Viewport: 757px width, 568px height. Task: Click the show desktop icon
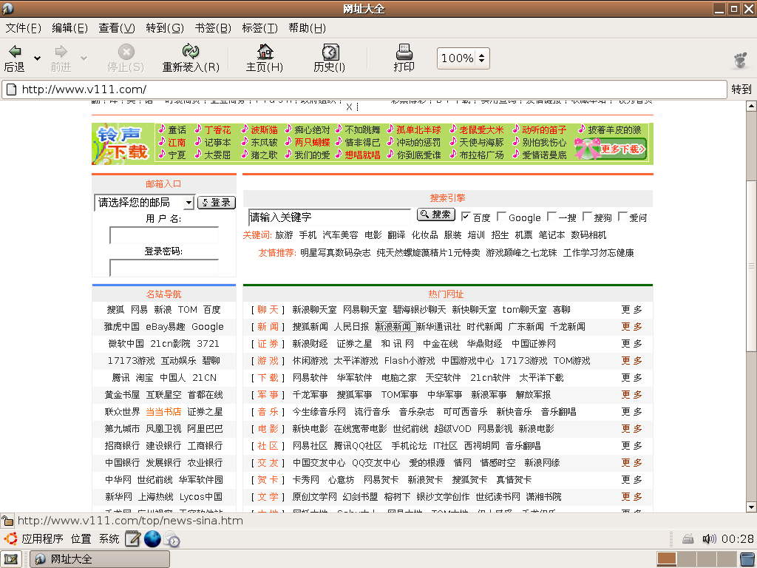click(x=10, y=559)
